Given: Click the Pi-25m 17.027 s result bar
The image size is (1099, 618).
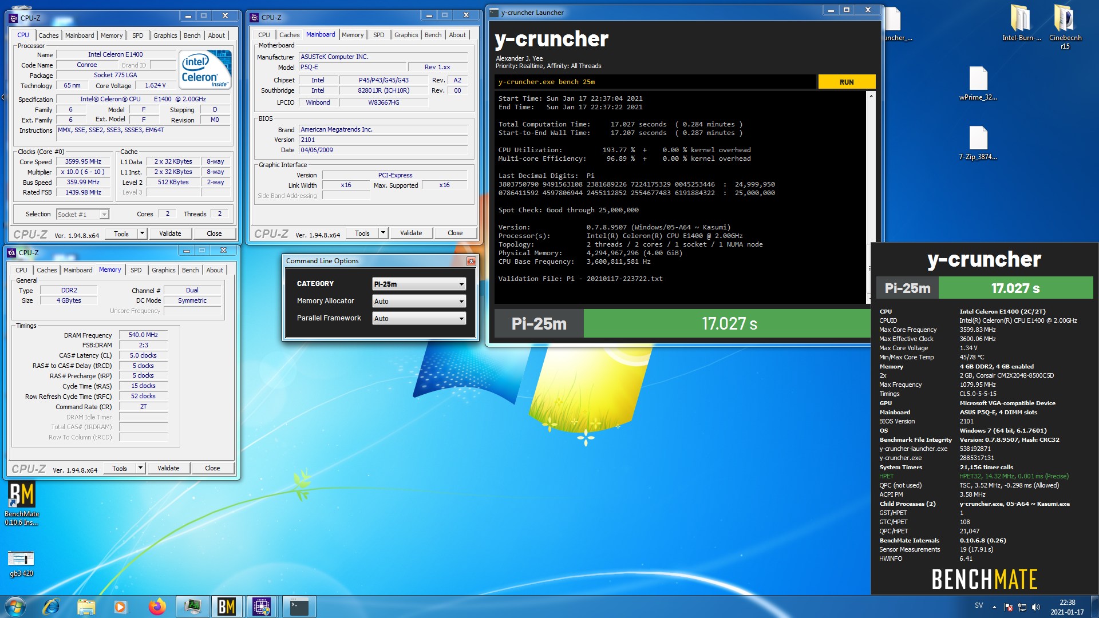Looking at the screenshot, I should 682,324.
